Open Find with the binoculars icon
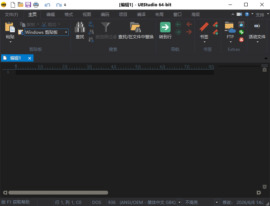This screenshot has height=206, width=270. (80, 27)
